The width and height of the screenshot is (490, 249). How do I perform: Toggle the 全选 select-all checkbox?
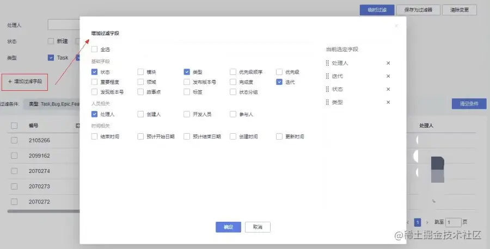pos(94,49)
